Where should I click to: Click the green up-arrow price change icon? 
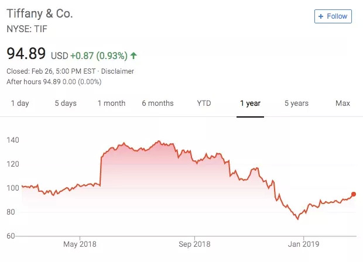133,56
